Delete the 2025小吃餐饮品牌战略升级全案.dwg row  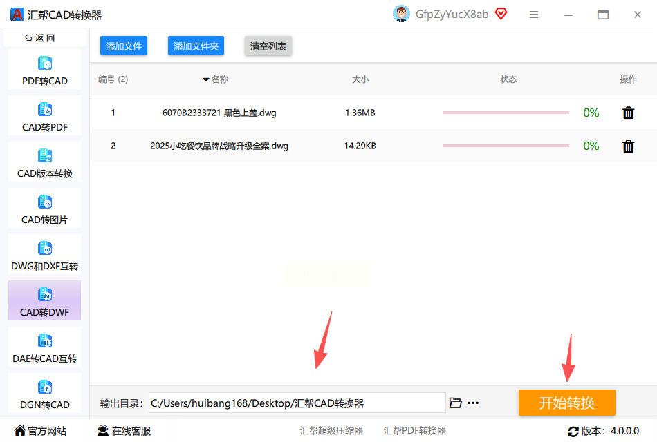click(x=628, y=146)
